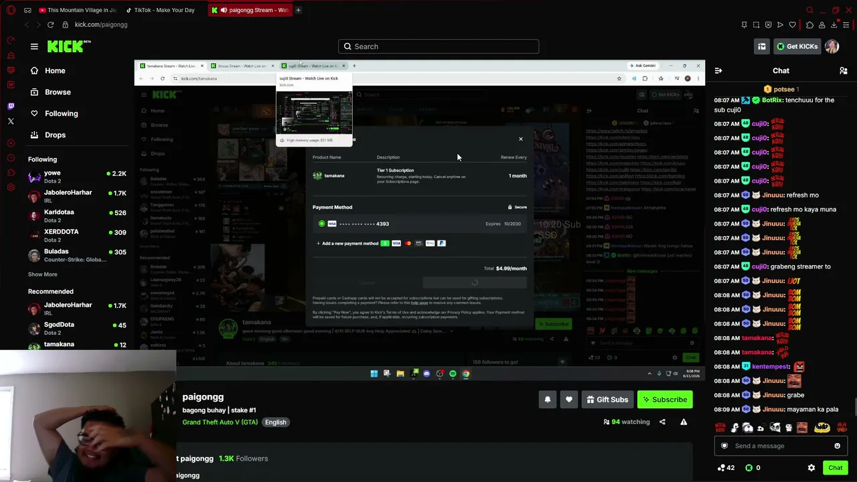Click Jinuuu username on 'mayaman ka pala' message
Screen dimensions: 857x482
(773, 410)
